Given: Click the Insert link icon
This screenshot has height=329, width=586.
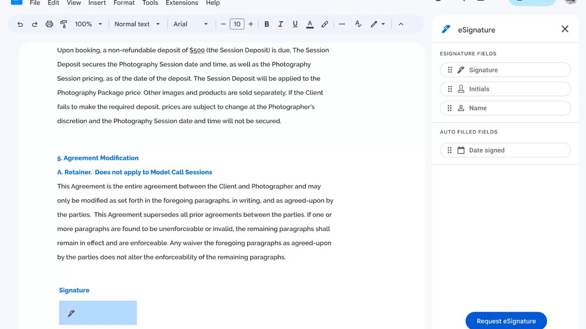Looking at the screenshot, I should [x=325, y=23].
